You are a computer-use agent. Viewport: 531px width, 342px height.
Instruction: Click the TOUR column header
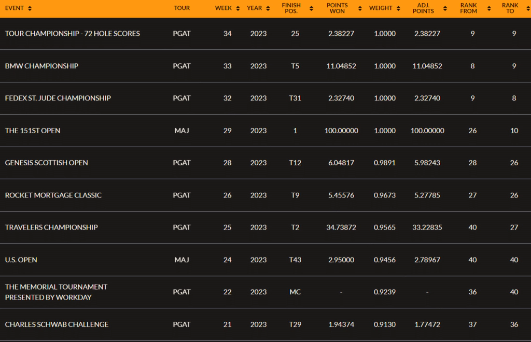[x=182, y=8]
